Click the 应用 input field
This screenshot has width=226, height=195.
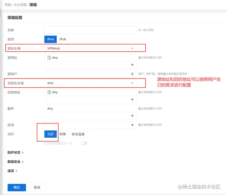(90, 125)
